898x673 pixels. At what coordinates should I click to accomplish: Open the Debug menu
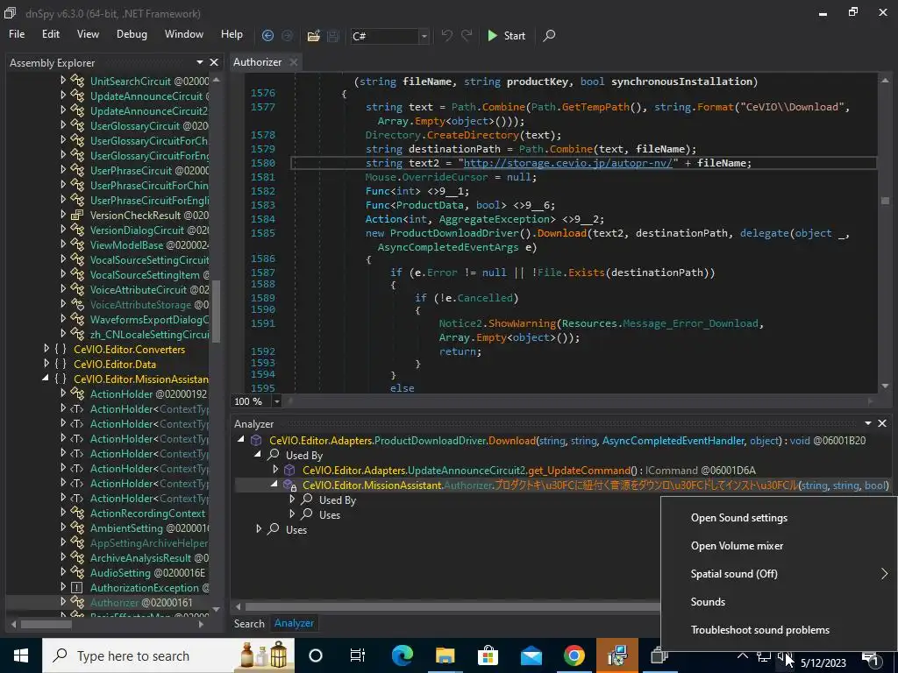(132, 34)
